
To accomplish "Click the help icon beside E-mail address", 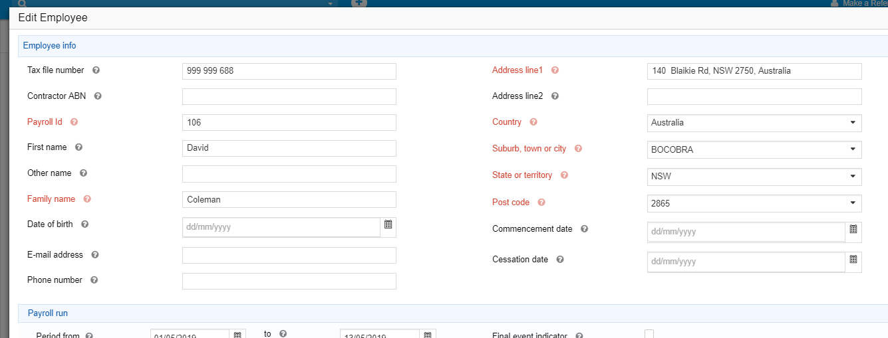I will coord(95,255).
